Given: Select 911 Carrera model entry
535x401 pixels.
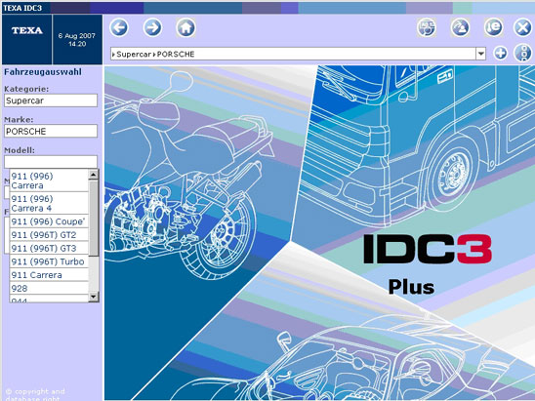Looking at the screenshot, I should point(49,275).
